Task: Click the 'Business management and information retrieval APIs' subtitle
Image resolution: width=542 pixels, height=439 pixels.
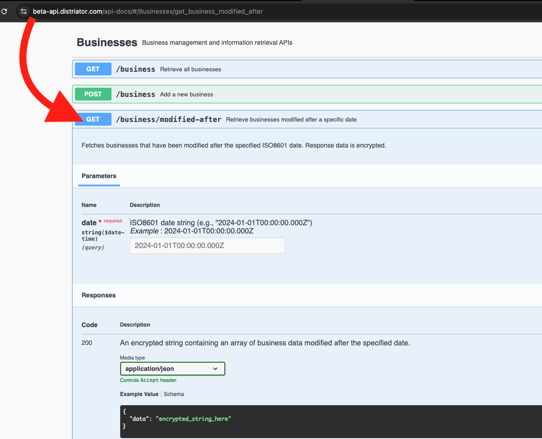Action: [217, 42]
